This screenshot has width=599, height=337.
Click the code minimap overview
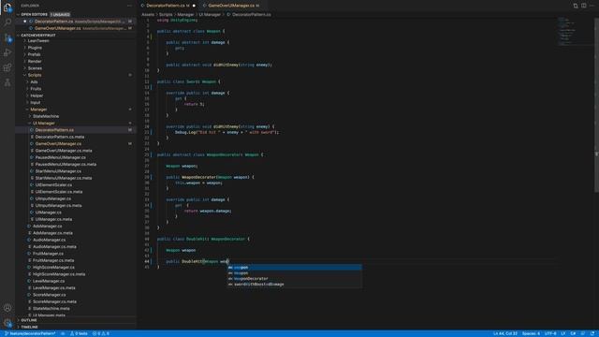point(575,31)
